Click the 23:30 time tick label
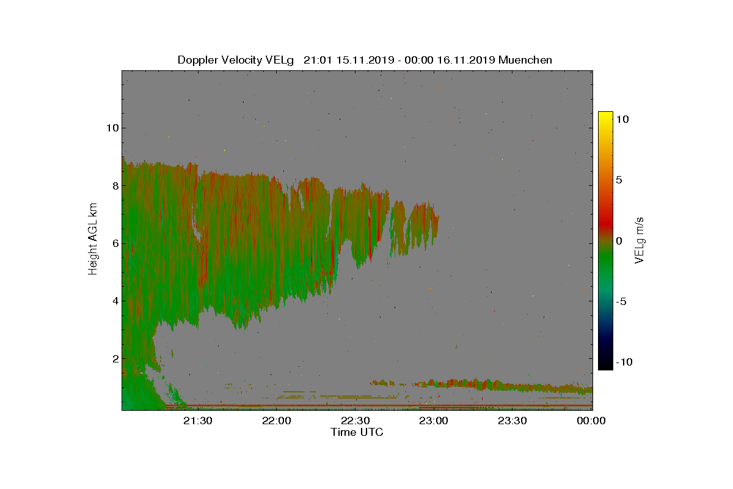This screenshot has height=489, width=733. 514,421
